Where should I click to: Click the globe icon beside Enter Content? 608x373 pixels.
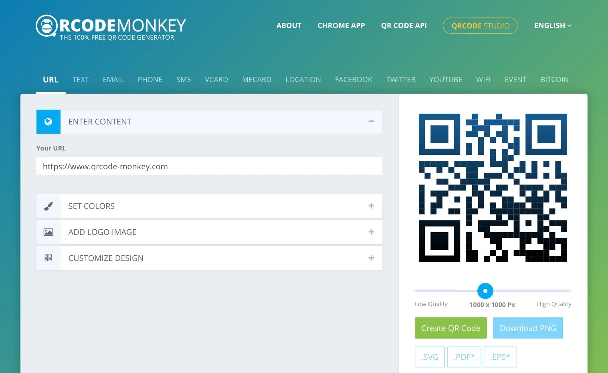(48, 122)
